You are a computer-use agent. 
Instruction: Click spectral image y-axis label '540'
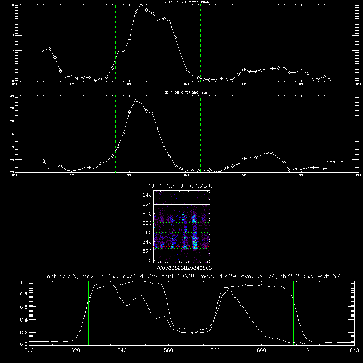pyautogui.click(x=147, y=242)
